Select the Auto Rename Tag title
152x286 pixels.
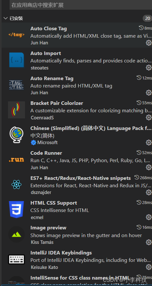click(52, 78)
